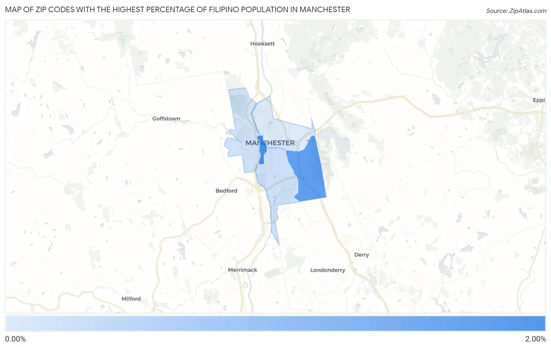
Task: Click the partially visible Eppi label
Action: (x=539, y=100)
